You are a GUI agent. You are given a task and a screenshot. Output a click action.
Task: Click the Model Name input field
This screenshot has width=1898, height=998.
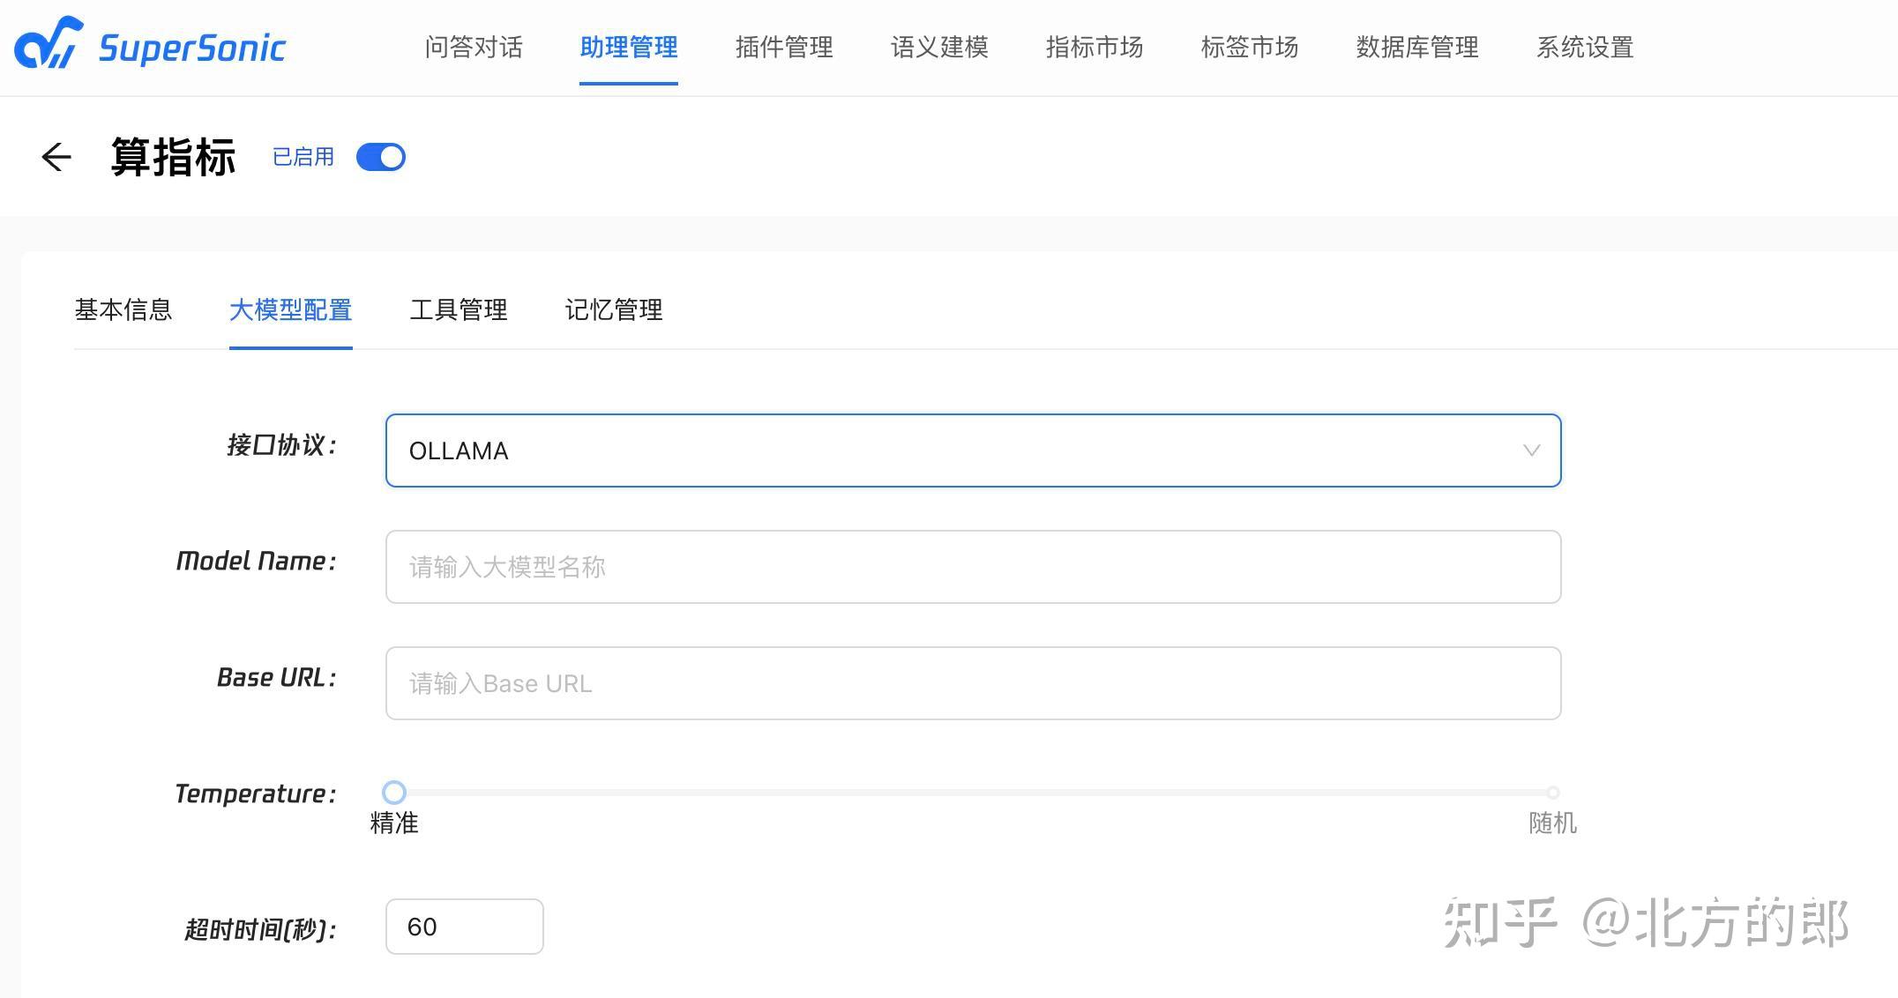(970, 567)
